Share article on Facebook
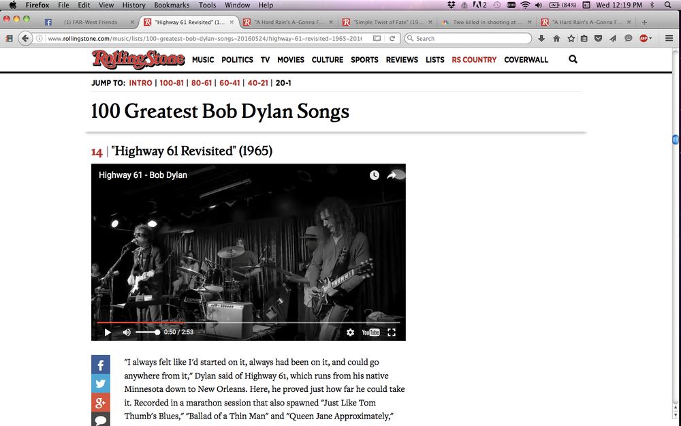The width and height of the screenshot is (681, 426). tap(100, 365)
